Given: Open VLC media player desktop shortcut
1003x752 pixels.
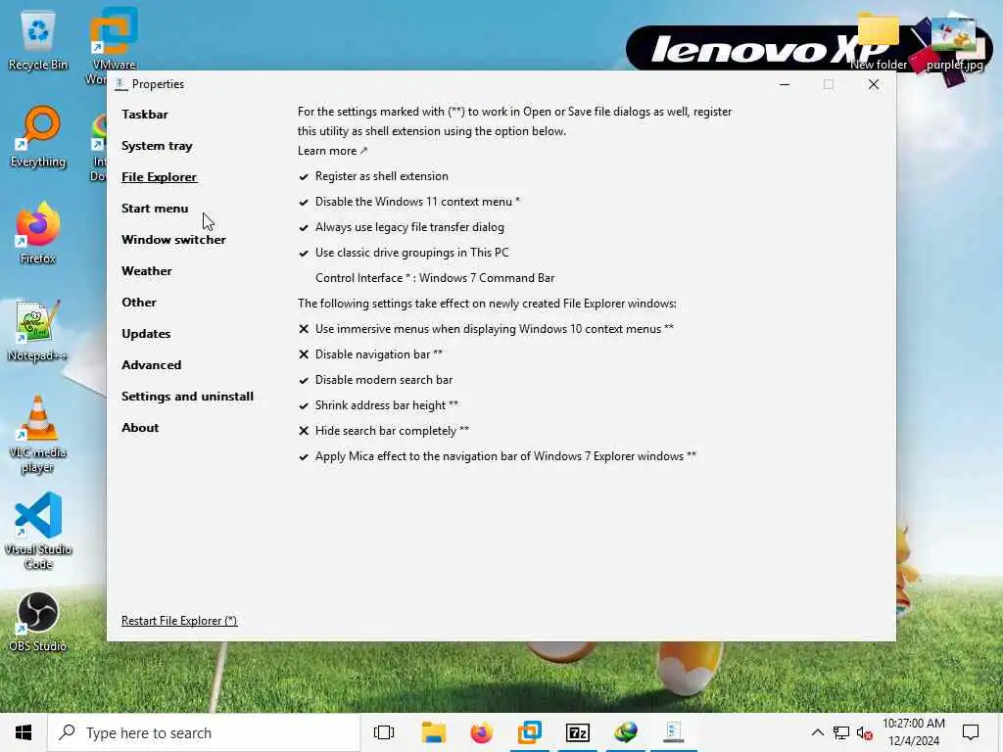Looking at the screenshot, I should pyautogui.click(x=38, y=435).
